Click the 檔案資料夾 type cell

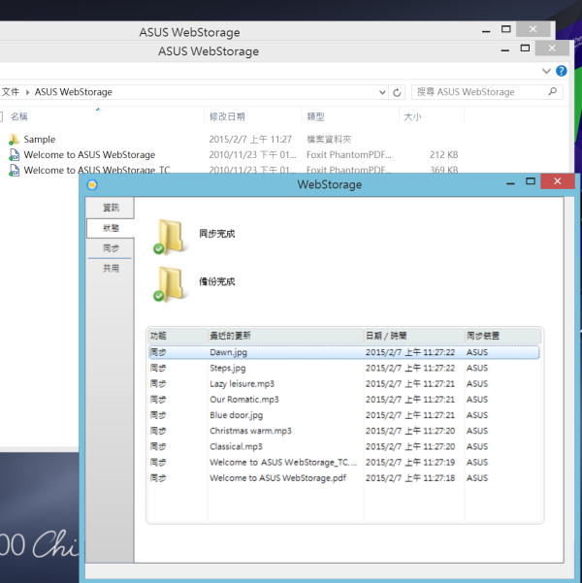329,140
